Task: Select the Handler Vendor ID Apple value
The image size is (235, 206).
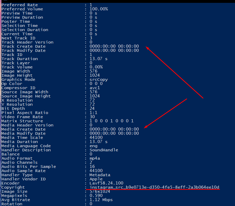Action: (96, 179)
